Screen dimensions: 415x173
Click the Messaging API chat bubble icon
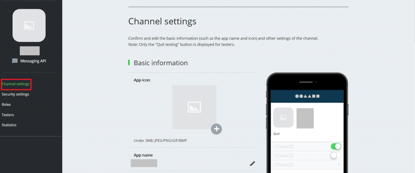pos(15,61)
